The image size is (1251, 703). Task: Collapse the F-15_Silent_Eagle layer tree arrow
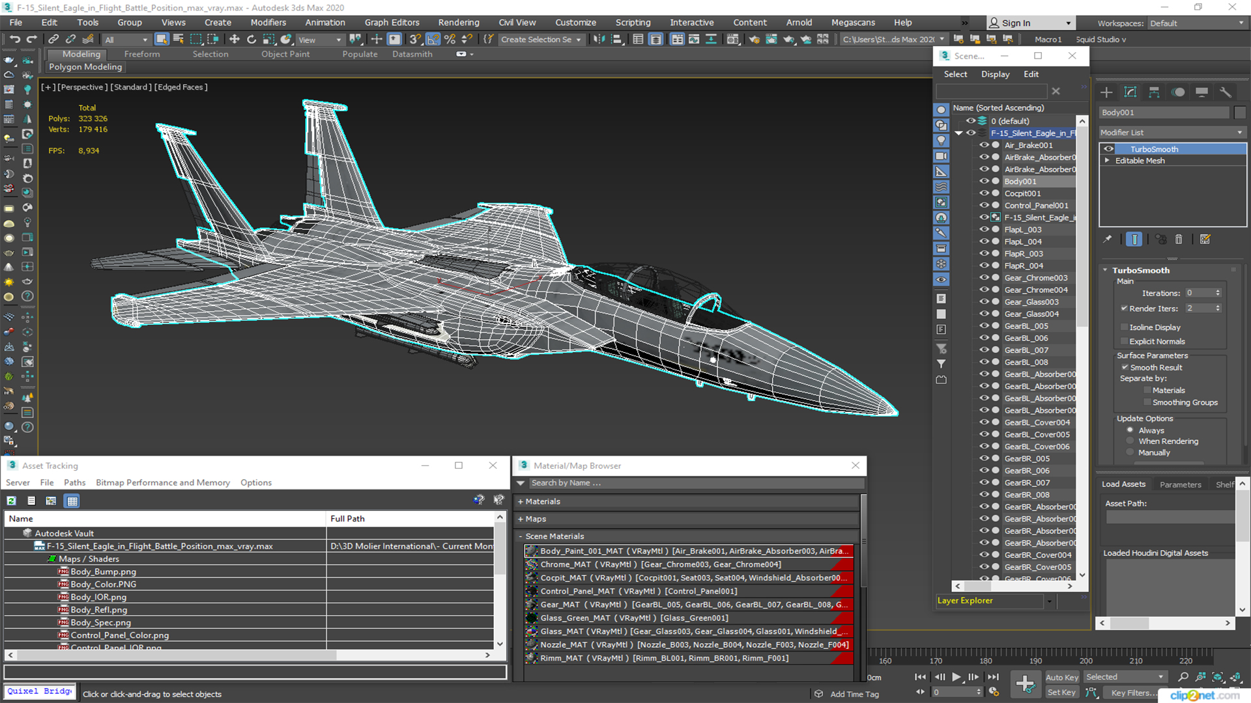(958, 133)
